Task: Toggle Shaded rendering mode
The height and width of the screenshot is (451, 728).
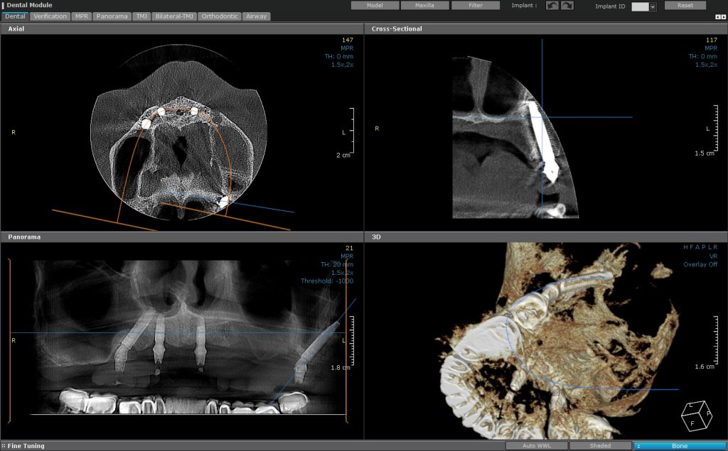Action: tap(600, 445)
